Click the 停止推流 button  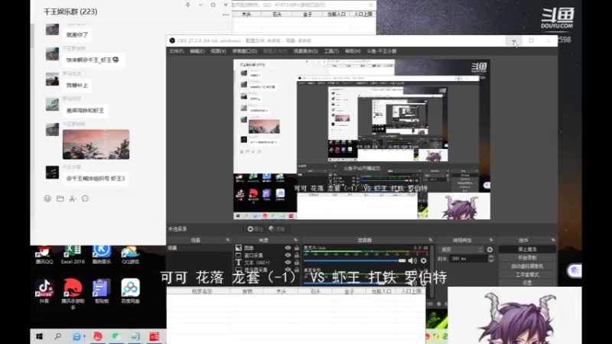click(527, 249)
